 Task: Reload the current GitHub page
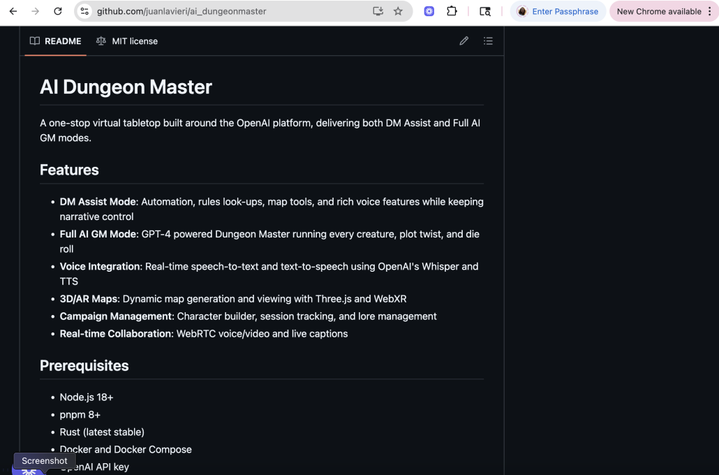pyautogui.click(x=58, y=11)
